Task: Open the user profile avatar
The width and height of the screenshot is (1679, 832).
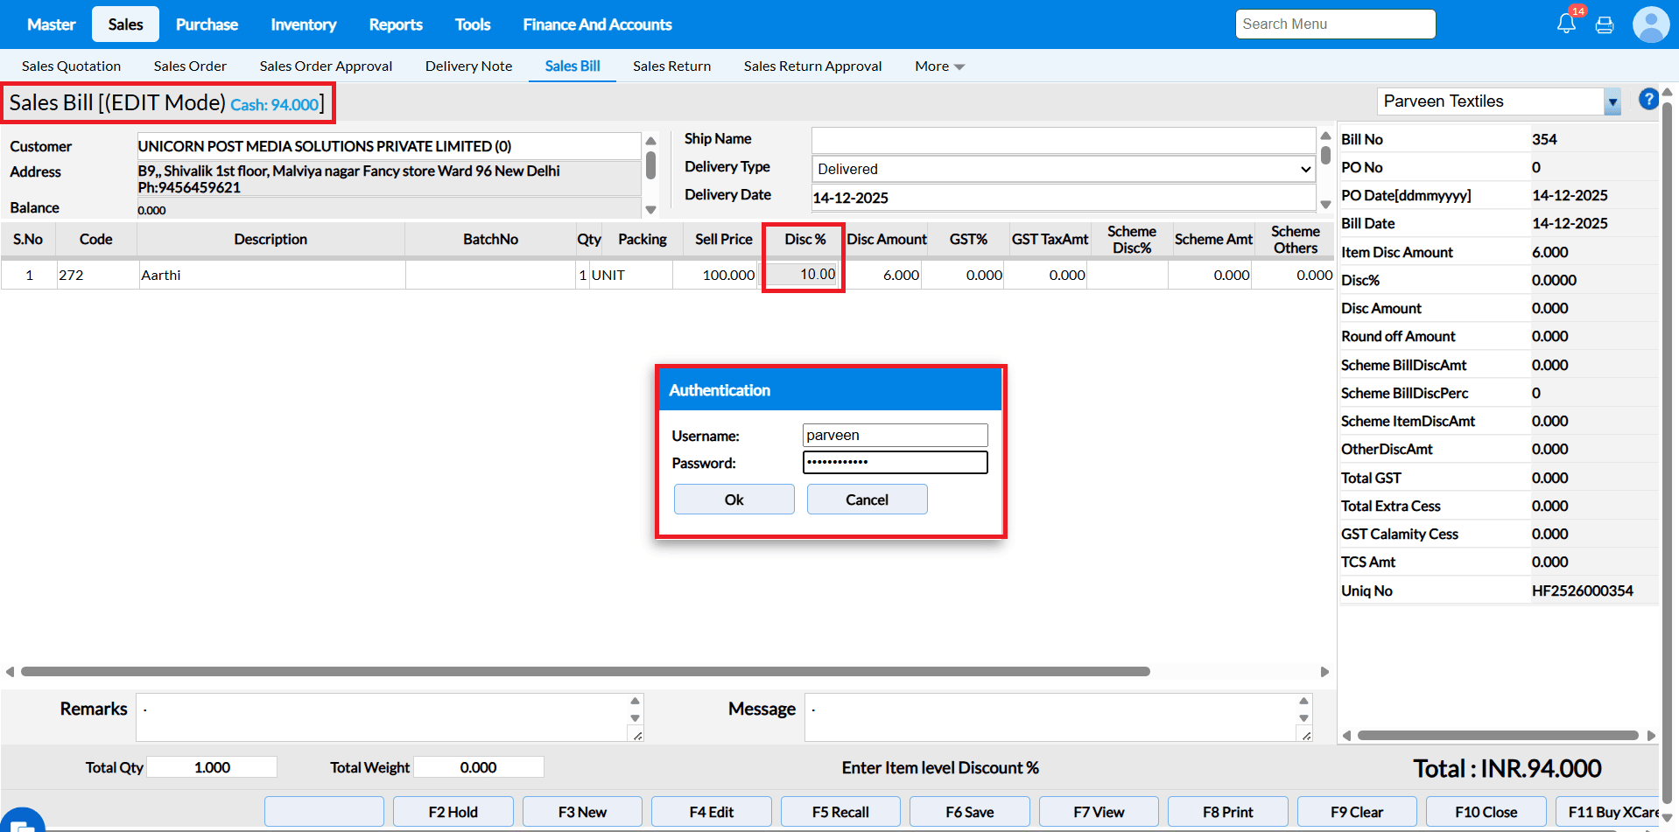Action: click(1650, 24)
